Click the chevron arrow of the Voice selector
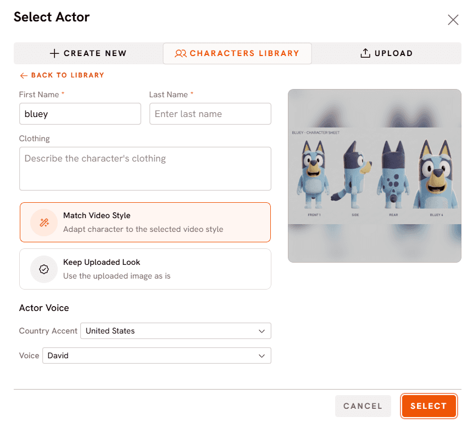Screen dimensions: 473x422 (x=261, y=356)
